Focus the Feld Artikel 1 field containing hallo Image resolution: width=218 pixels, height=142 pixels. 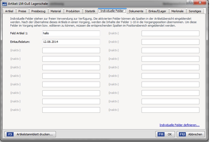pos(71,33)
